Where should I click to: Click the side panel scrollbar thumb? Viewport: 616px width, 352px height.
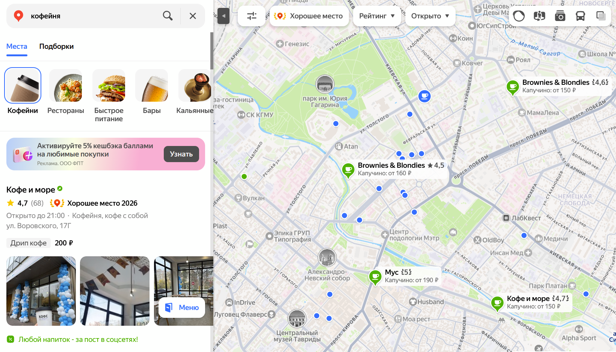(212, 51)
